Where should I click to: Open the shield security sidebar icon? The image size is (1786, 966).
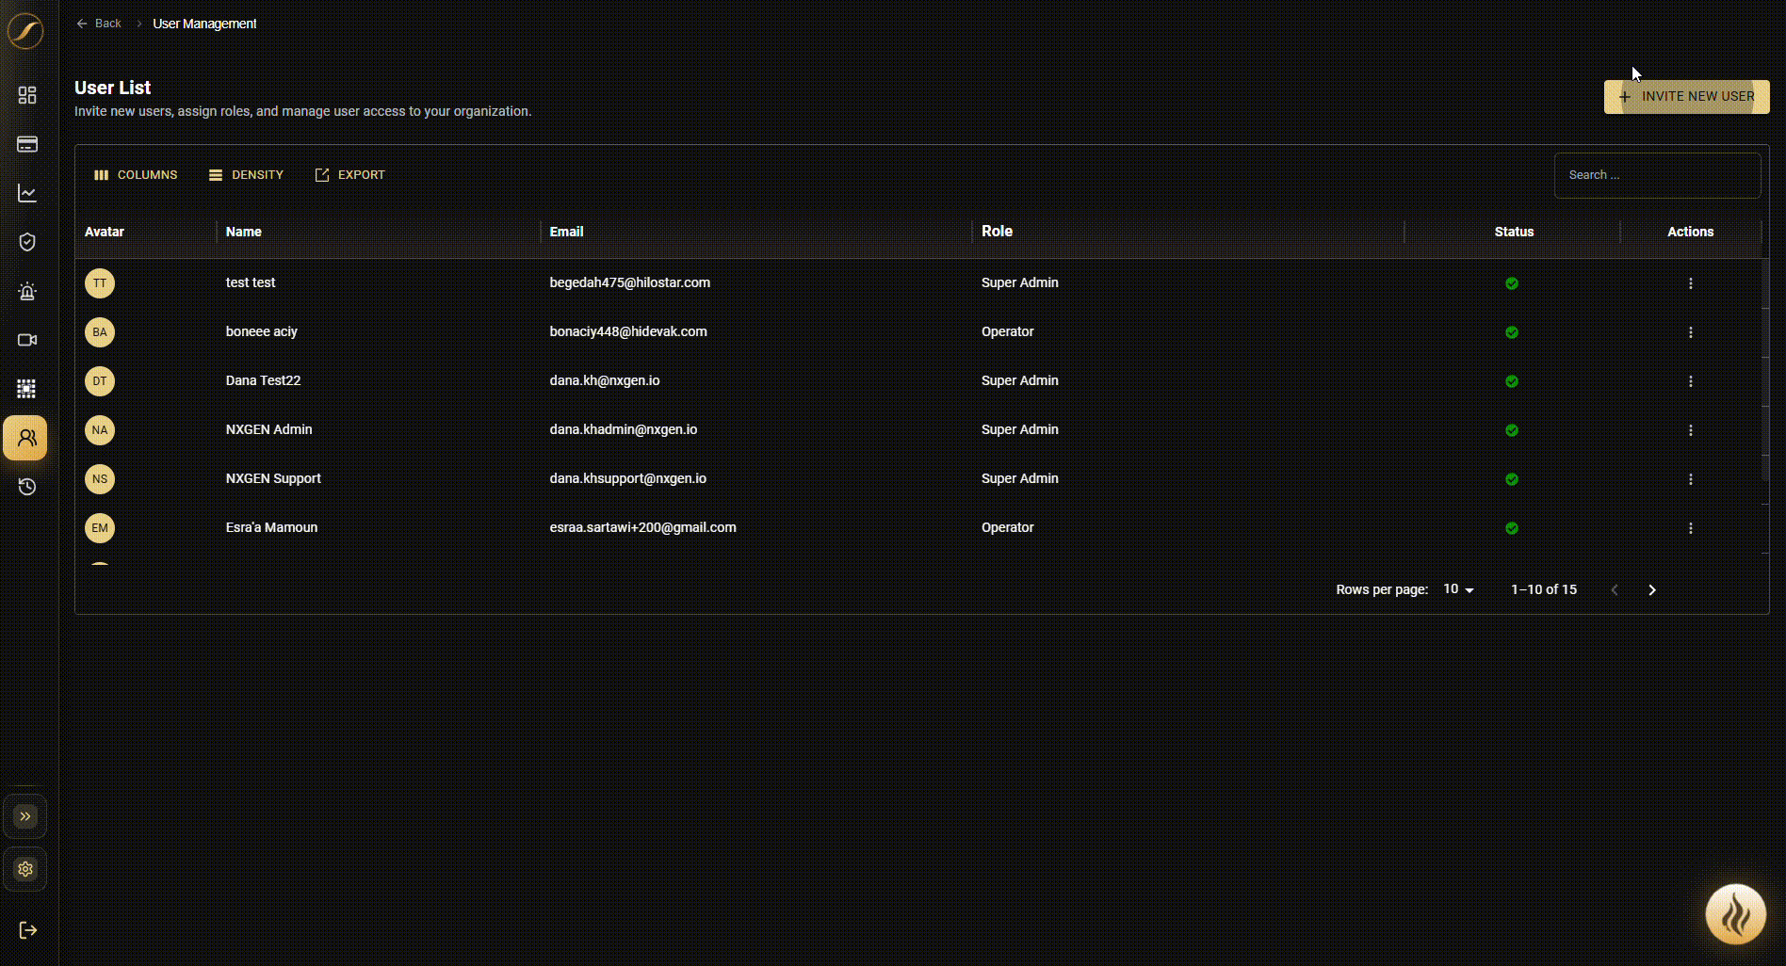[27, 242]
